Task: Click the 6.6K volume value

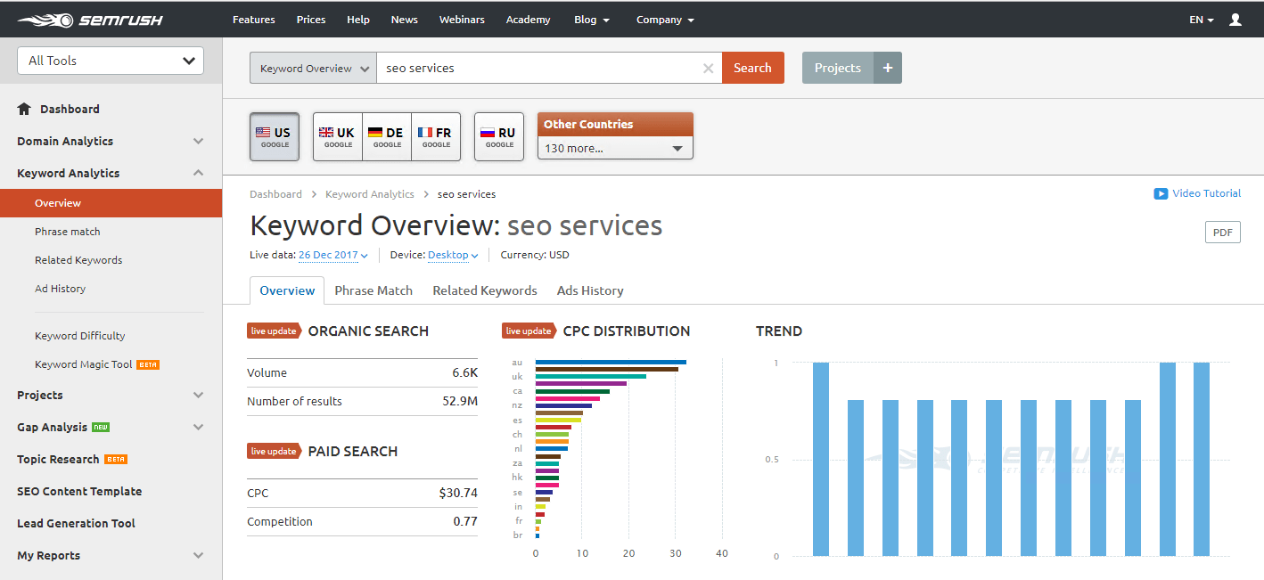Action: tap(465, 372)
